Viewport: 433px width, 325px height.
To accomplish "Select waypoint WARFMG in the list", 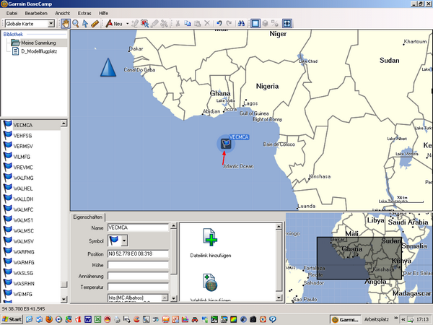I will [x=31, y=252].
